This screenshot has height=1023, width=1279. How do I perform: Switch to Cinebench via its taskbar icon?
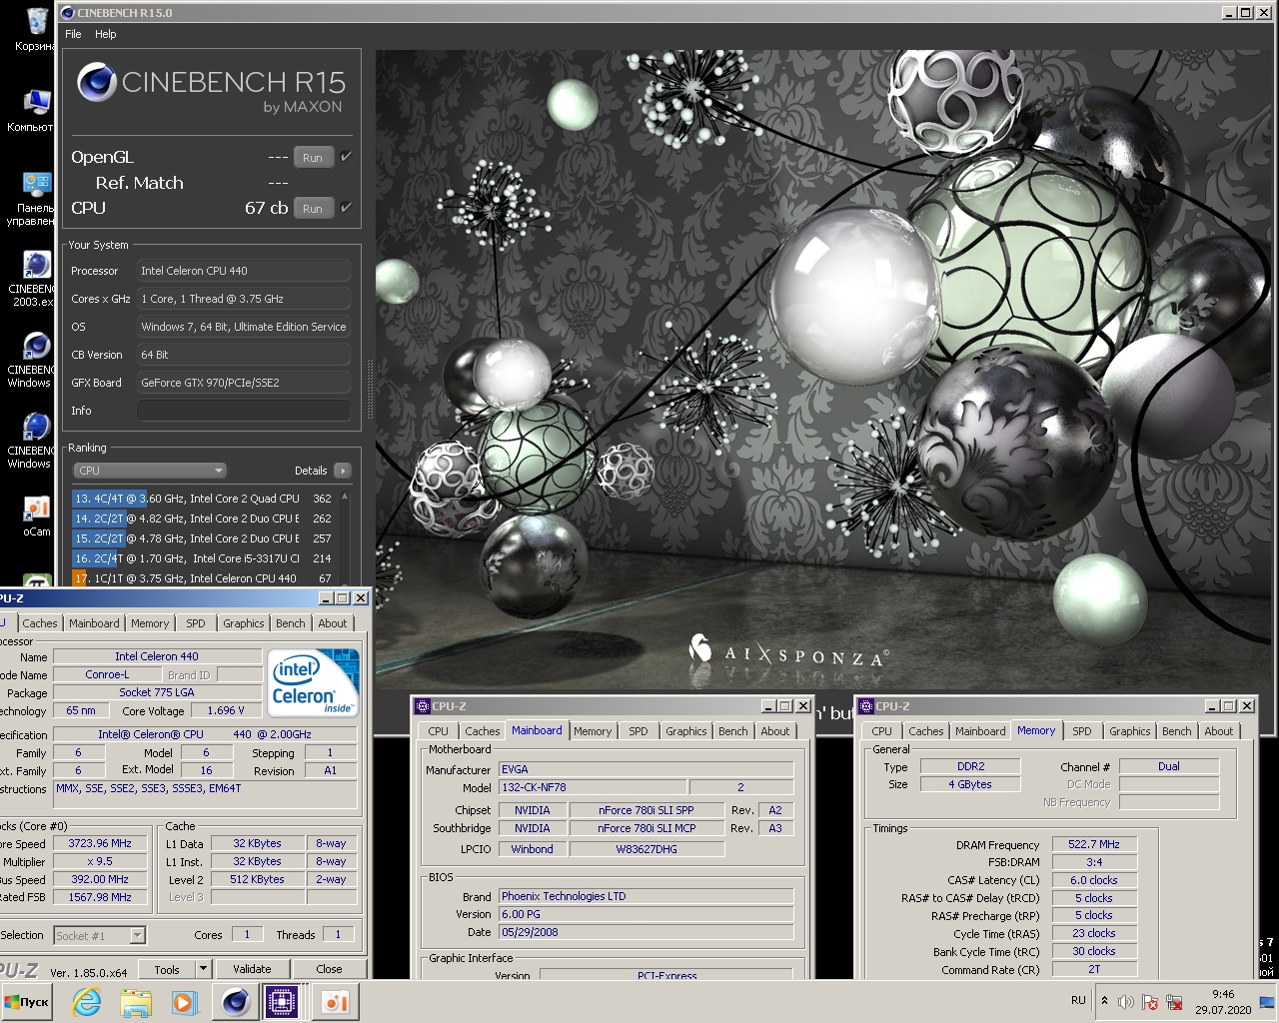[x=236, y=1002]
